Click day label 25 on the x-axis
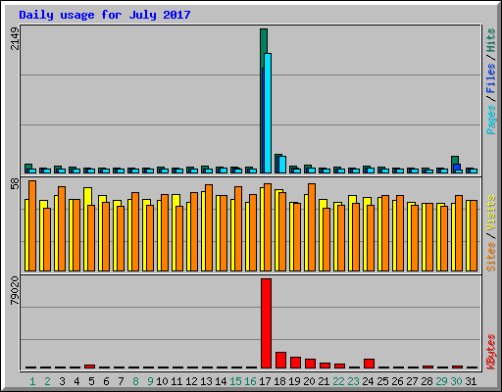This screenshot has height=392, width=502. pyautogui.click(x=382, y=381)
